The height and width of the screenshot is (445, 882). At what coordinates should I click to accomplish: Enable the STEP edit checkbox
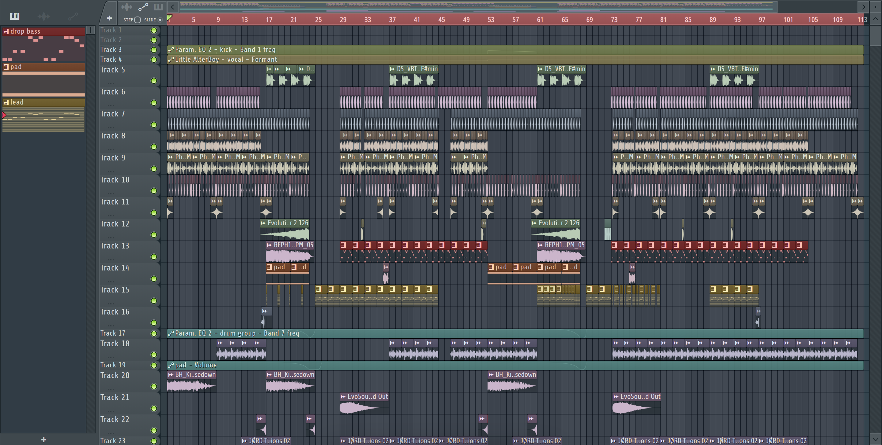(137, 20)
